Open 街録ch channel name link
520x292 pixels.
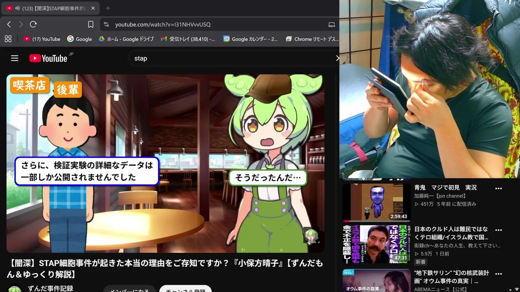[x=457, y=246]
